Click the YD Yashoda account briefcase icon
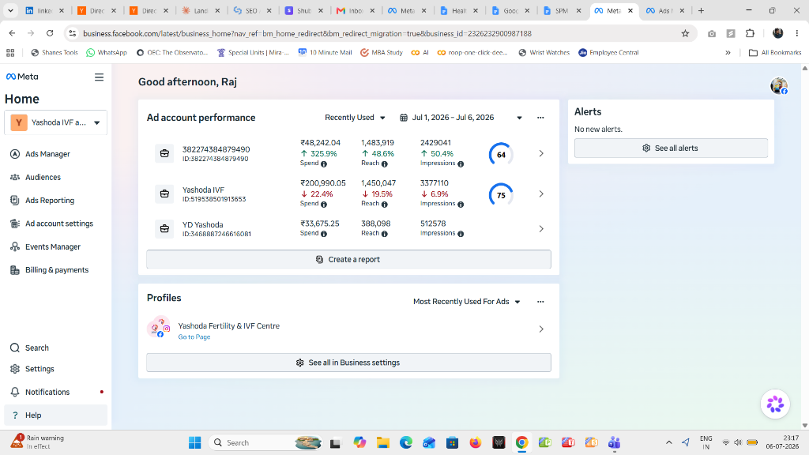809x455 pixels. pos(164,228)
